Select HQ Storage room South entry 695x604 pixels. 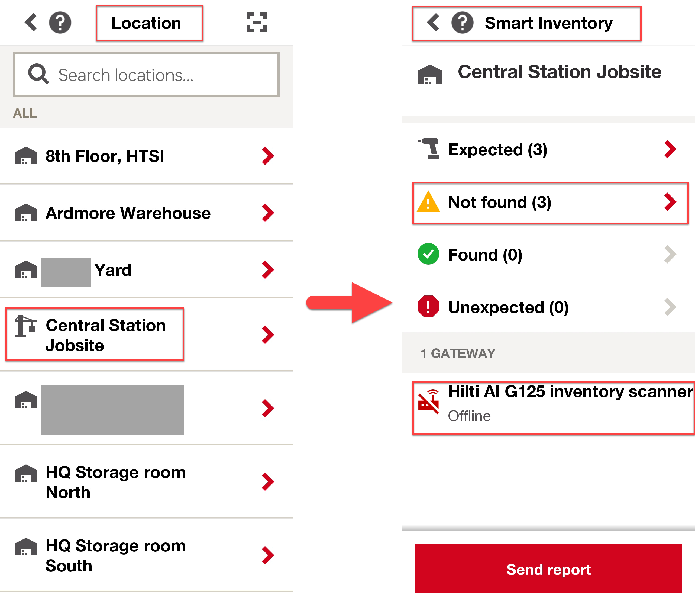coord(146,555)
